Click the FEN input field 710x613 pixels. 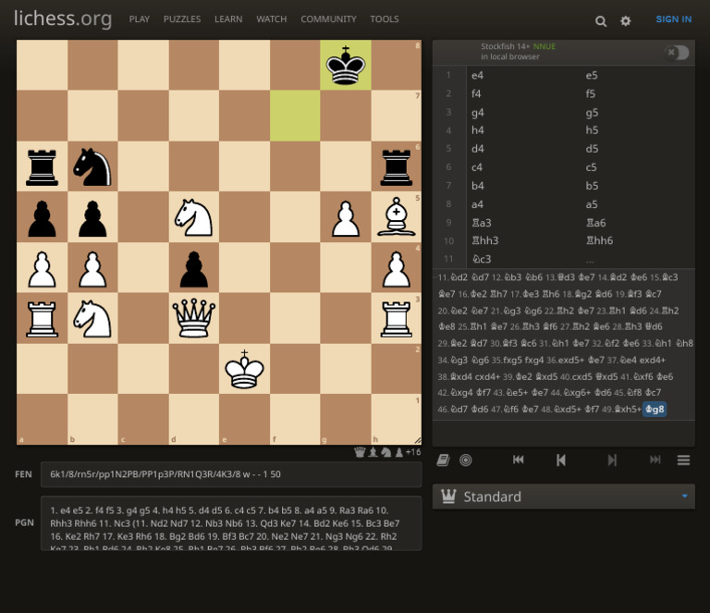(x=231, y=474)
